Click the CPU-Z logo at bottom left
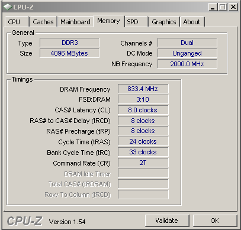 click(24, 221)
